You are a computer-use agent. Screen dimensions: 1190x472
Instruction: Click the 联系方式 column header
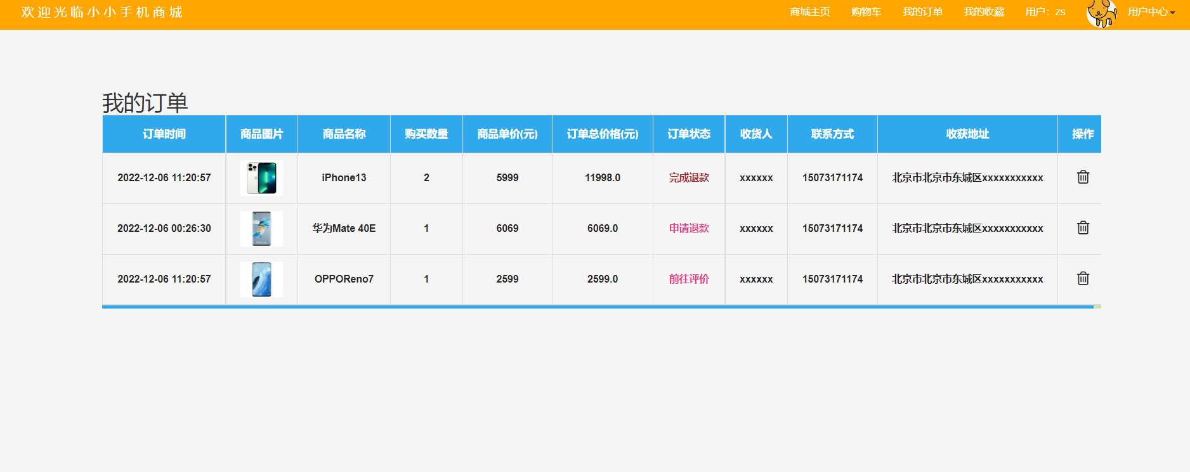[x=832, y=134]
